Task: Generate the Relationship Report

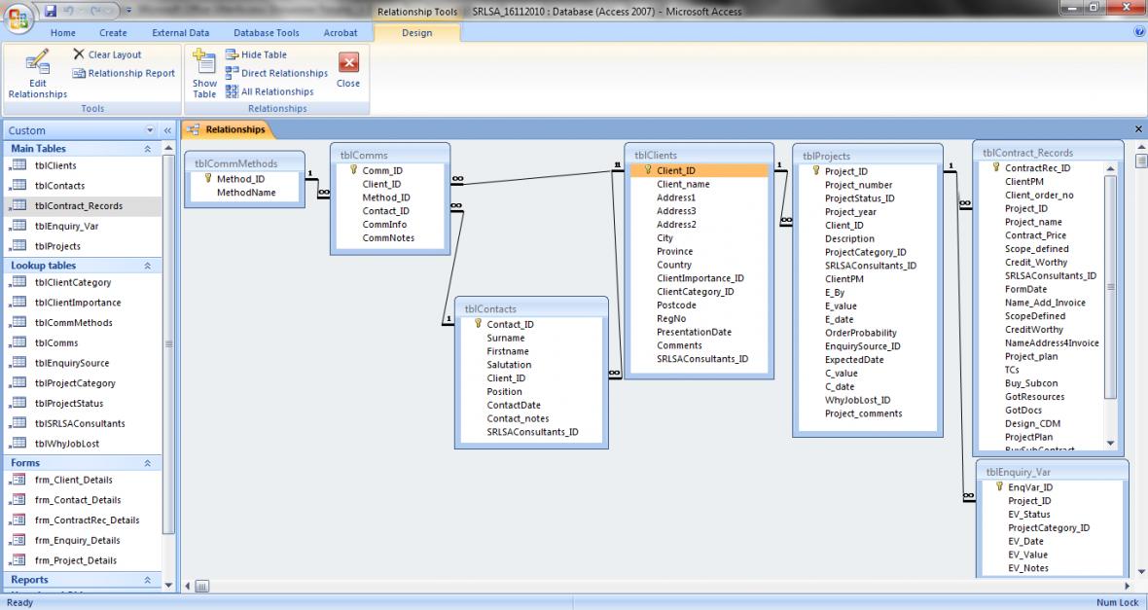Action: (x=125, y=73)
